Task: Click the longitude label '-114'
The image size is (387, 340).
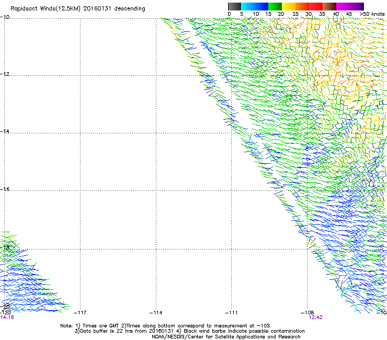Action: click(156, 313)
